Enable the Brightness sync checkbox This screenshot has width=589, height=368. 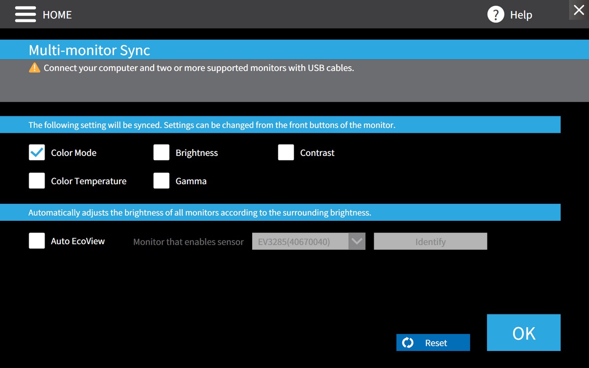(162, 152)
